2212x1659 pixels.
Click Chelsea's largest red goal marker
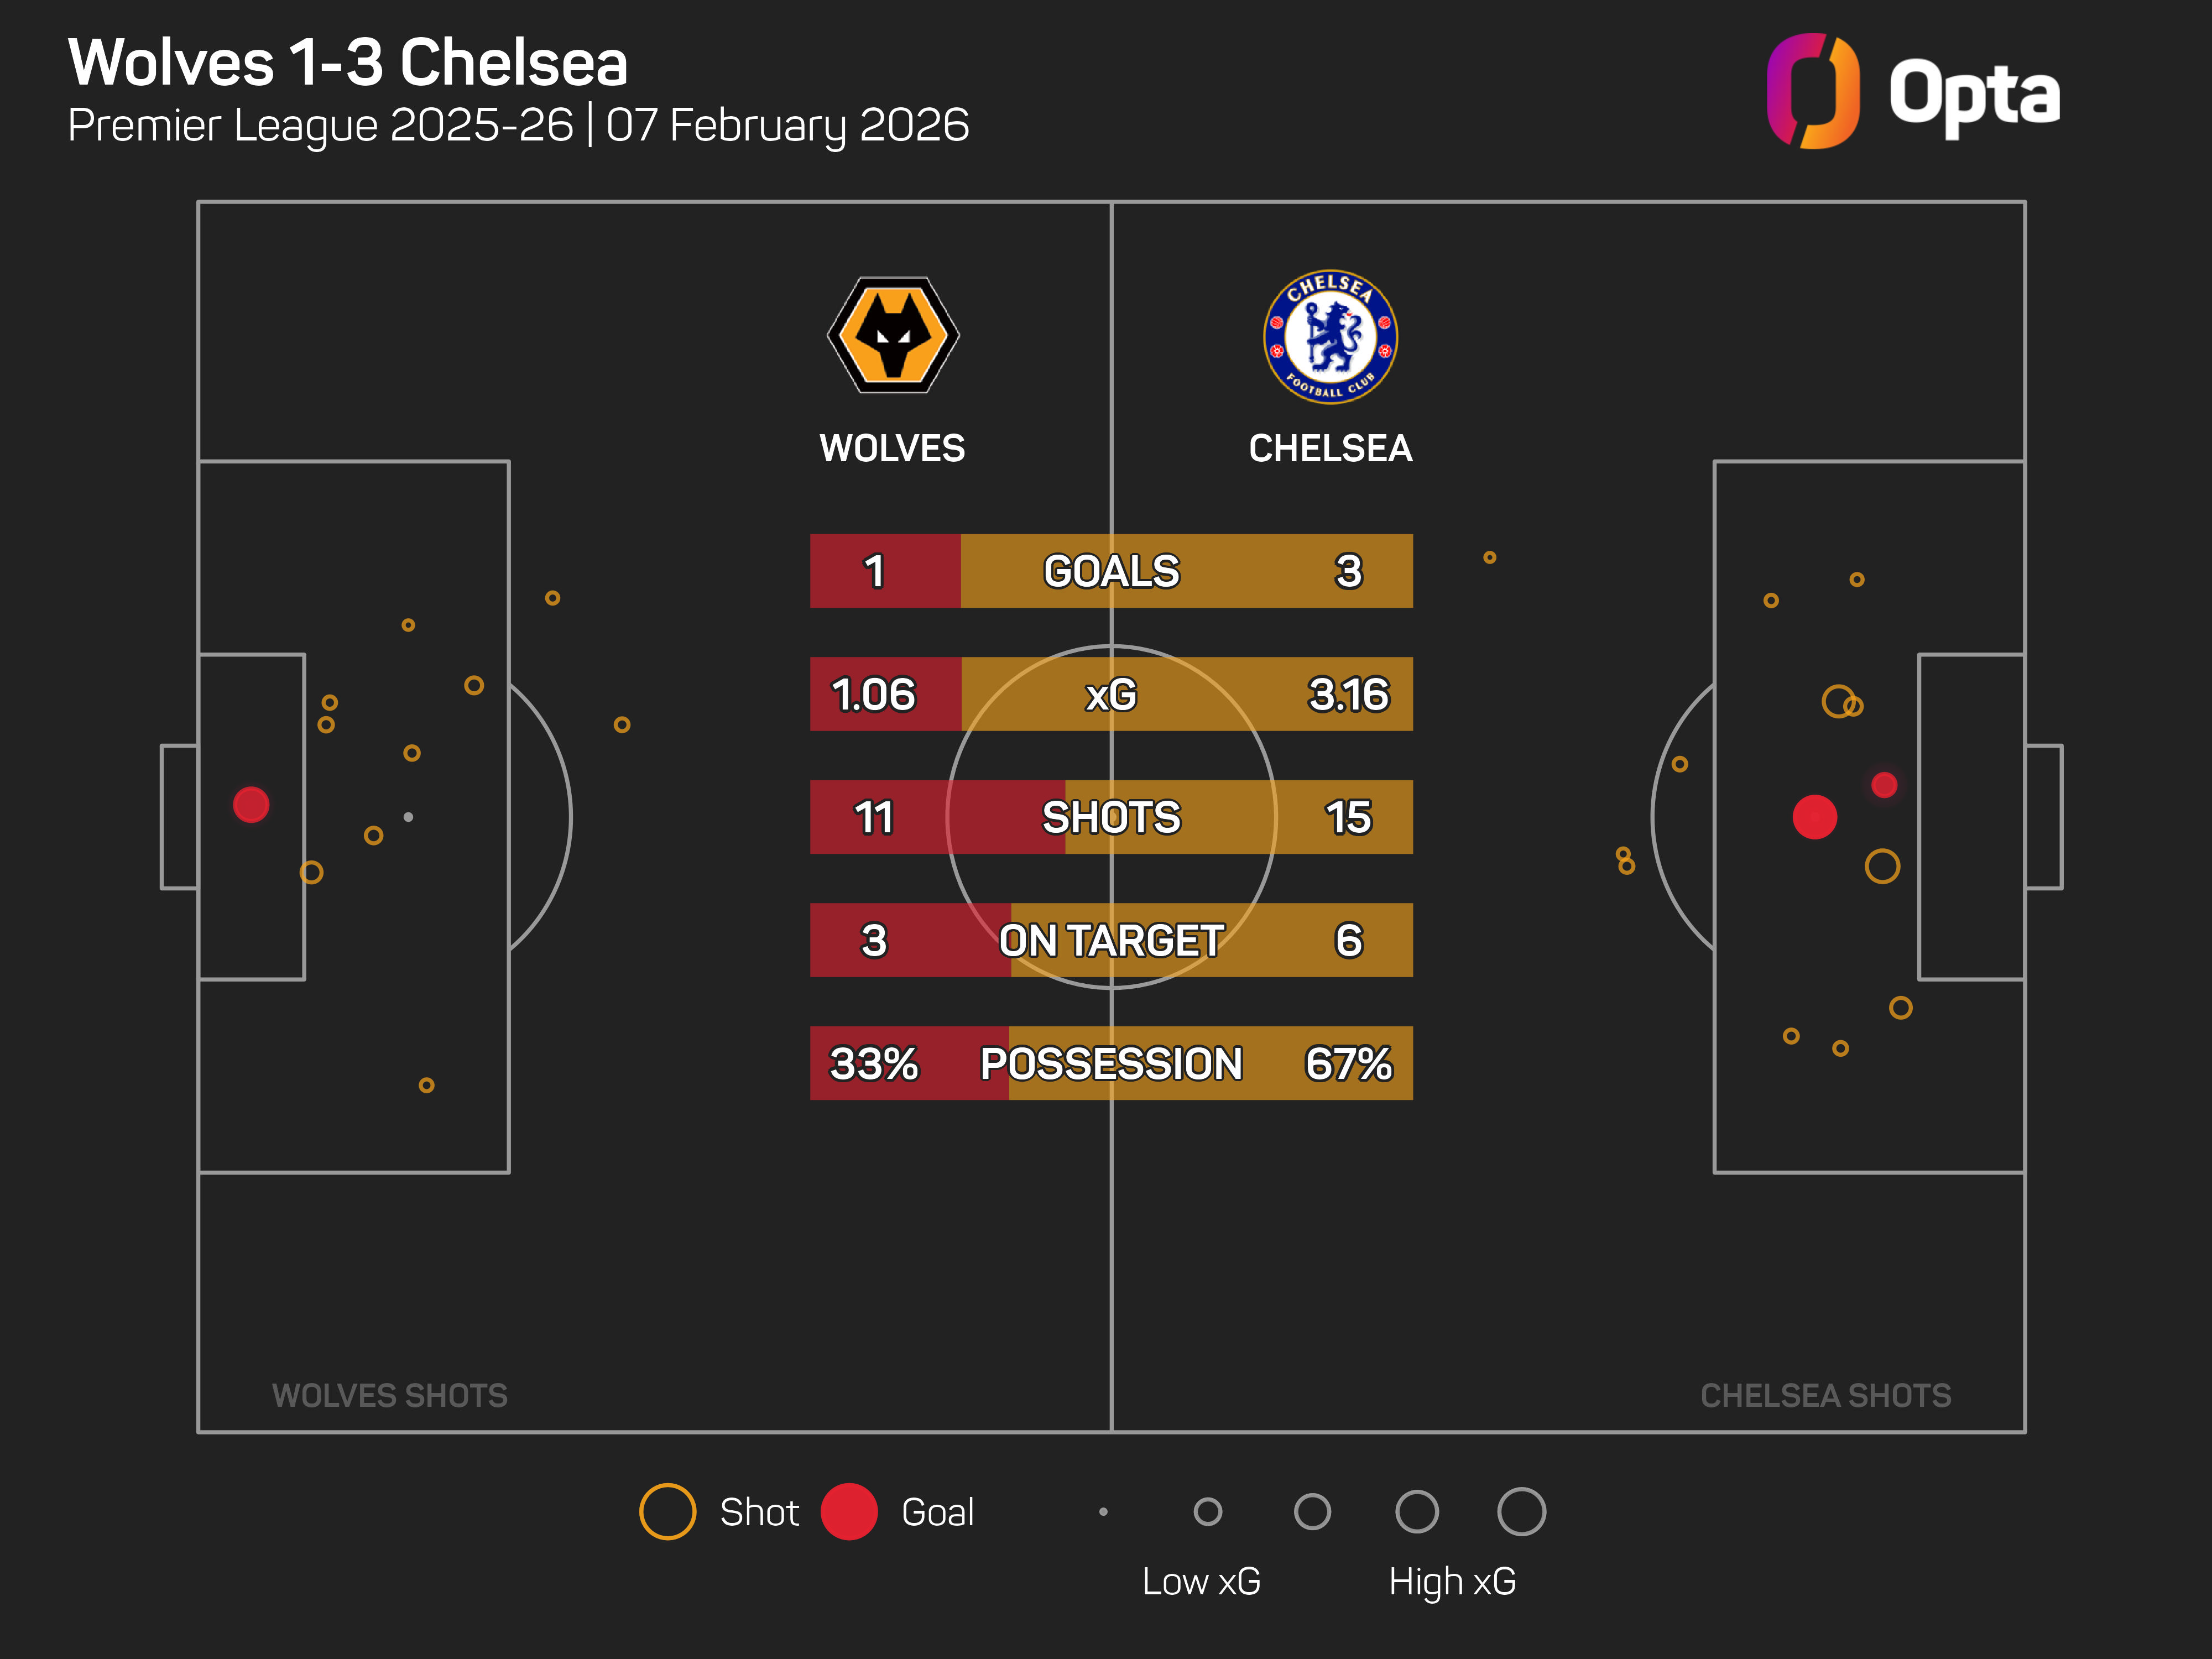[1814, 817]
